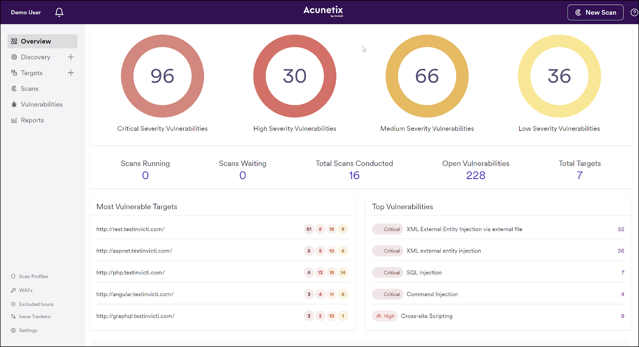Open the Reports page
639x347 pixels.
pyautogui.click(x=32, y=120)
